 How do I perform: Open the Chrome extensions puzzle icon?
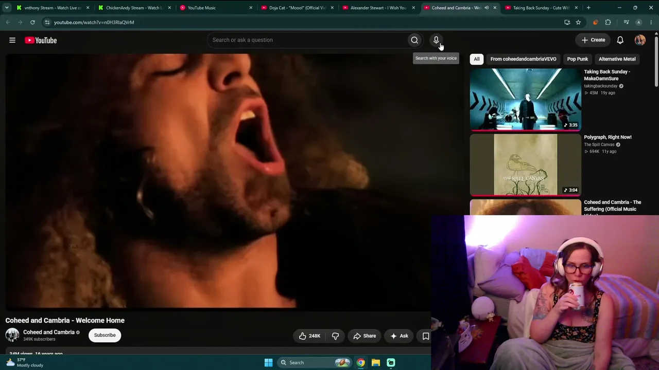608,22
